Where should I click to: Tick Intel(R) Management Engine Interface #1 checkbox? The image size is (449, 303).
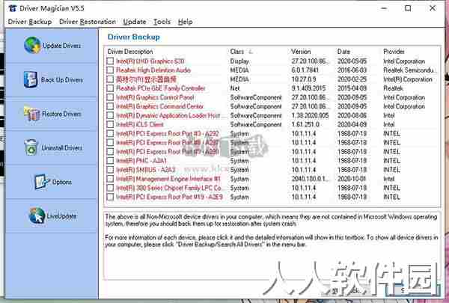[110, 179]
